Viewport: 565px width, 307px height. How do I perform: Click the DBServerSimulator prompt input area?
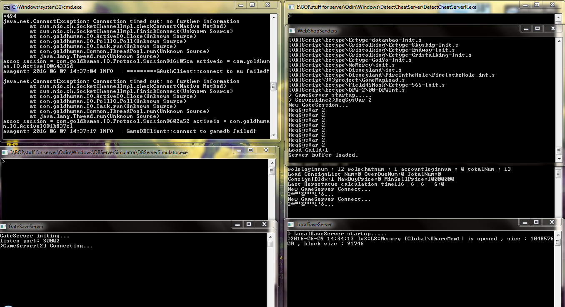134,190
